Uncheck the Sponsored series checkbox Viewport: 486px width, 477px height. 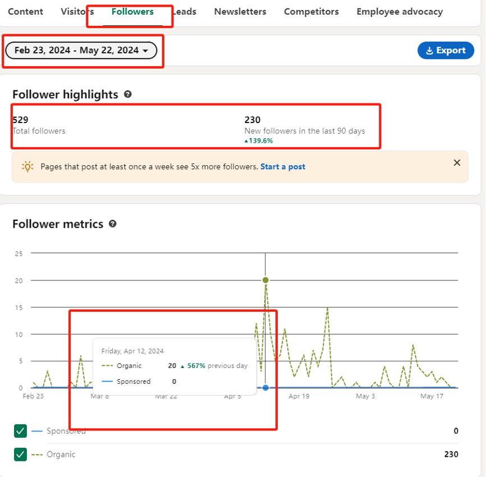(x=20, y=431)
